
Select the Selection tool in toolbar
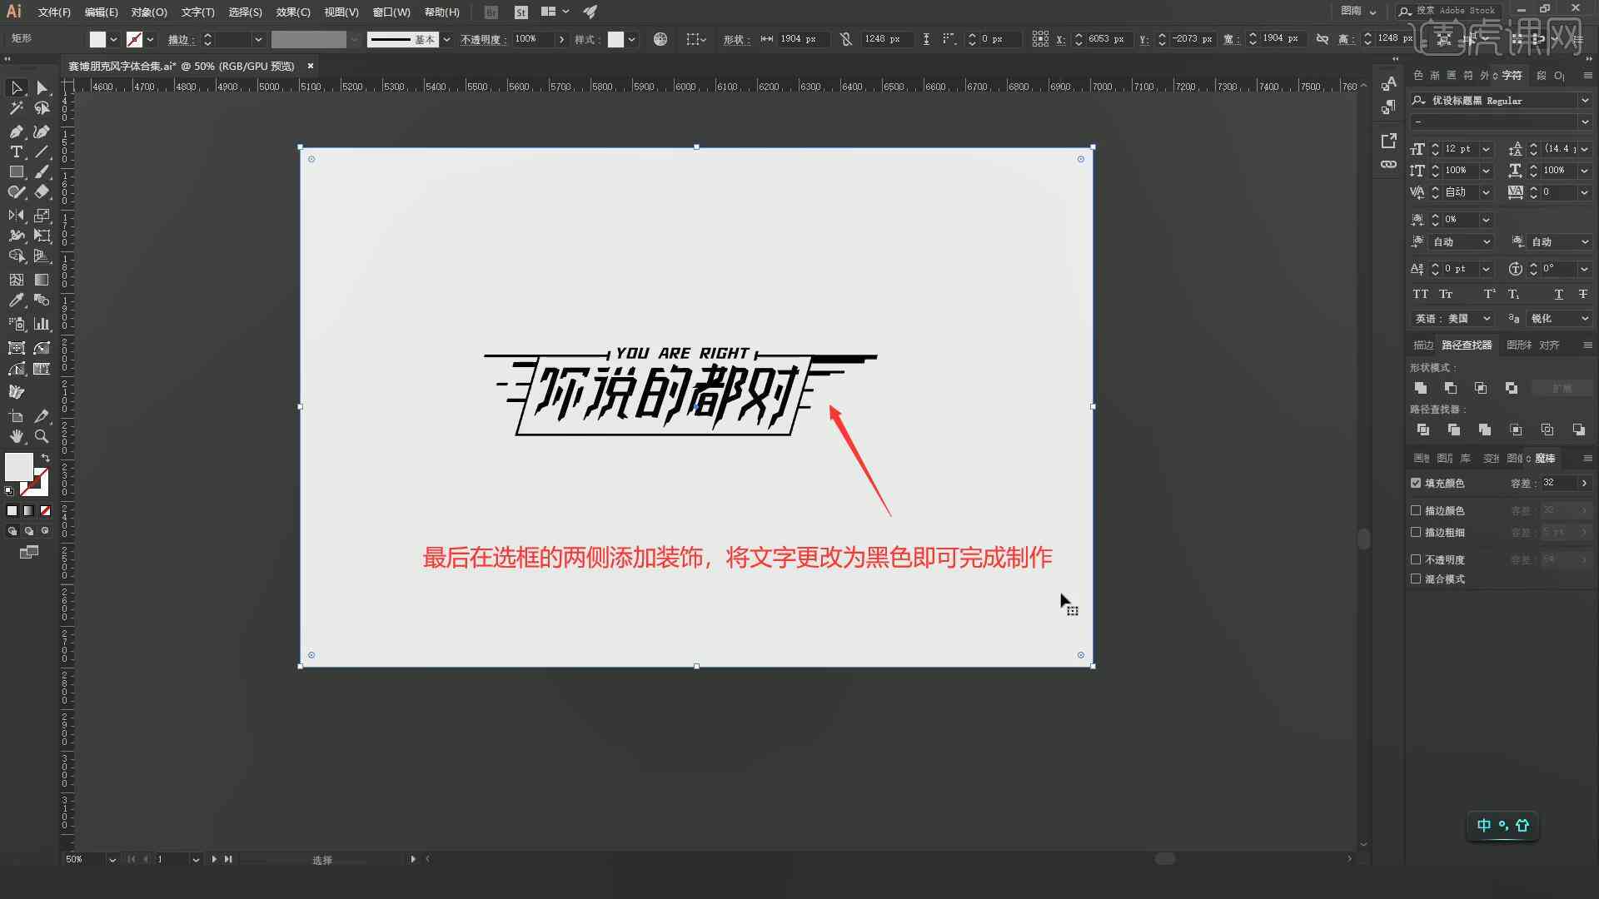tap(15, 87)
